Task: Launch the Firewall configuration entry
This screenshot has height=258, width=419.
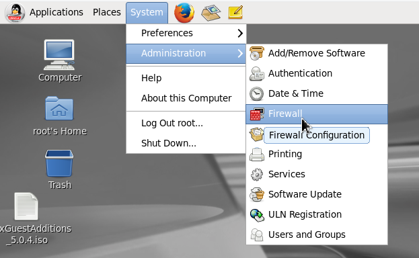Action: 317,114
